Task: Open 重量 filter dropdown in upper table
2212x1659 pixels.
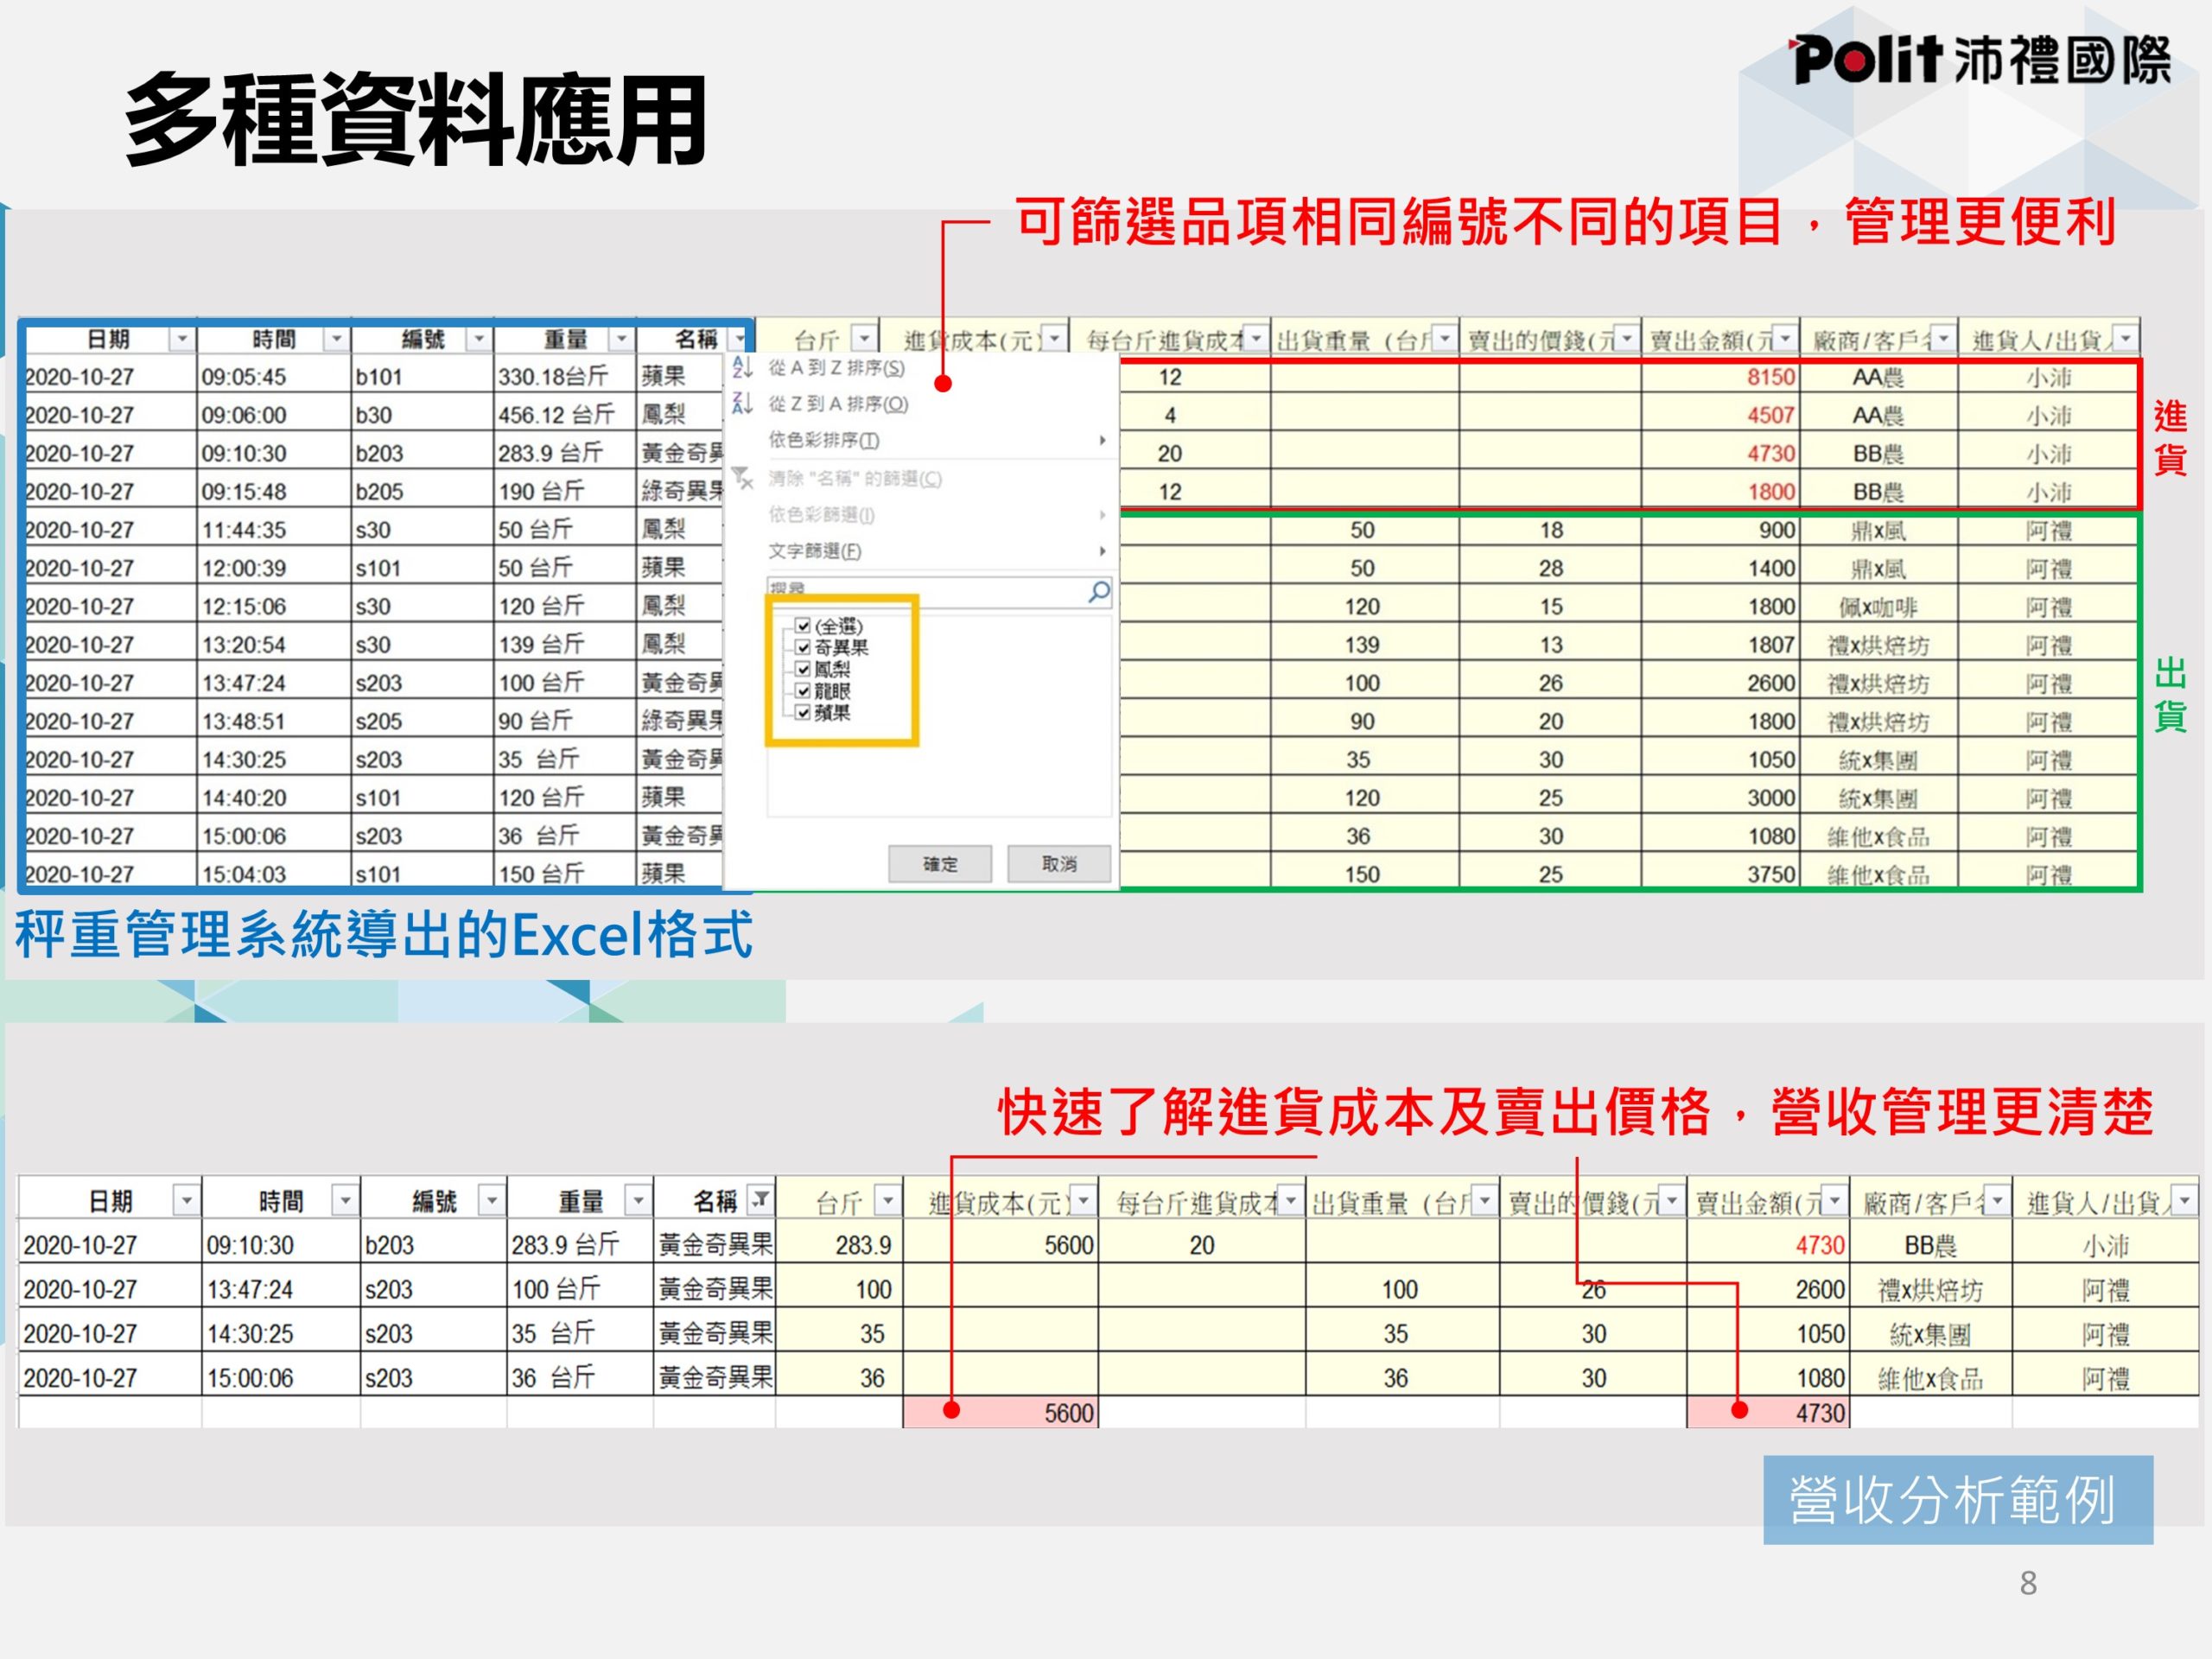Action: pyautogui.click(x=622, y=340)
